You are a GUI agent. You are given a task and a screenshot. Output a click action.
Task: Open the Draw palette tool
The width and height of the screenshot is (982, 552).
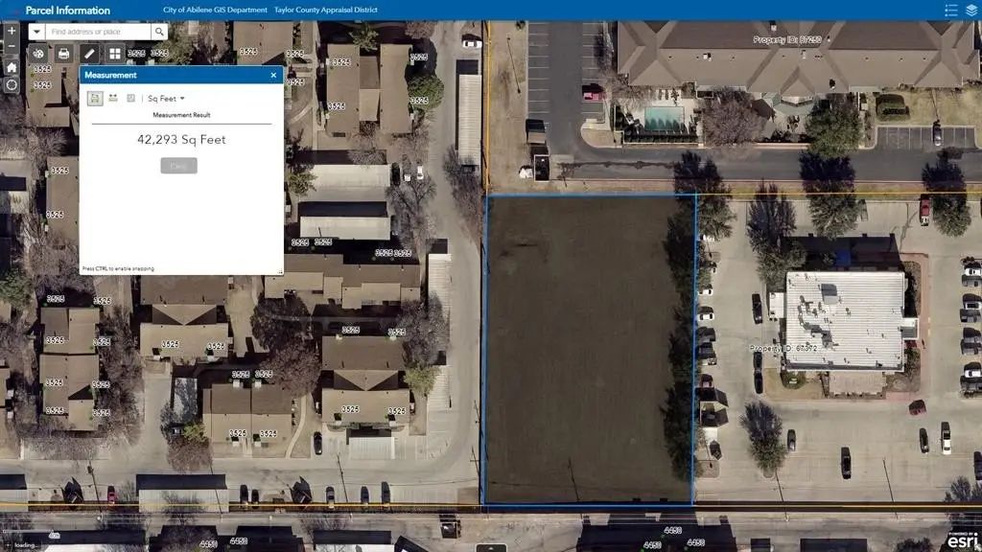click(x=38, y=54)
